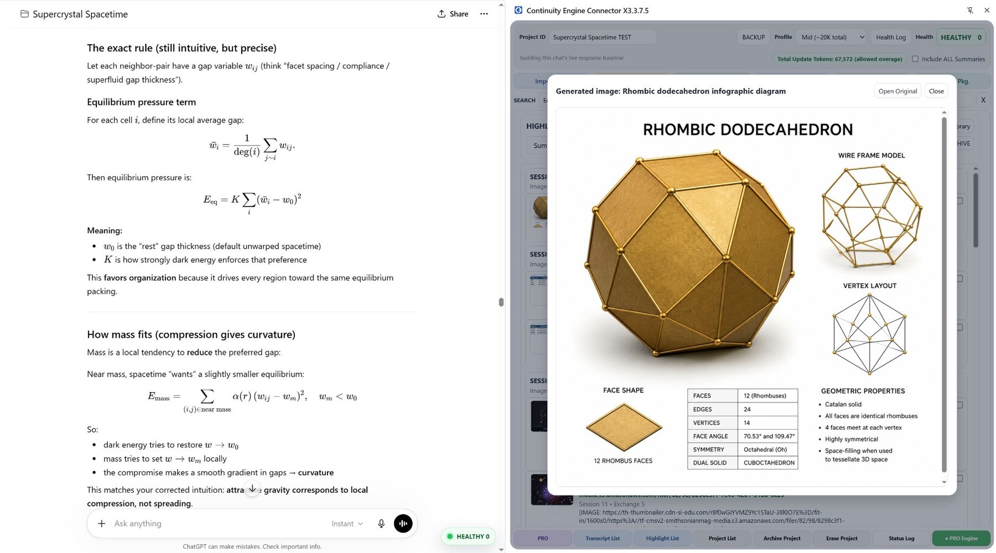This screenshot has height=553, width=996.
Task: Click the HEALTHY 0 status indicator in the connector header
Action: pyautogui.click(x=961, y=37)
